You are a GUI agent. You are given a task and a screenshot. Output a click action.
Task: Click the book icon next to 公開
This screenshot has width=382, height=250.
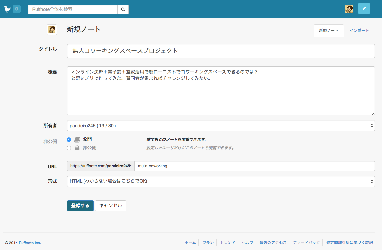pos(77,140)
